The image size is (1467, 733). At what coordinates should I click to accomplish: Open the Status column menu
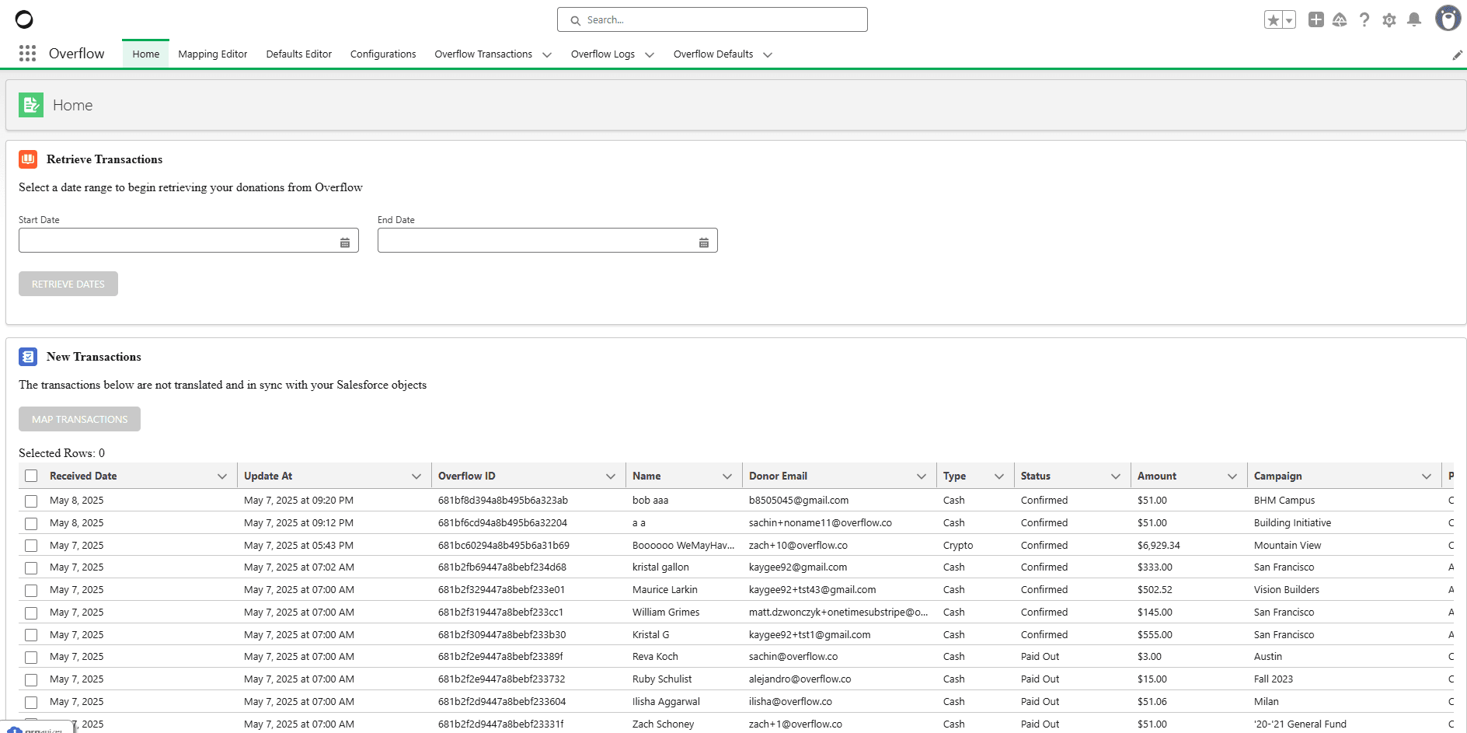tap(1116, 476)
